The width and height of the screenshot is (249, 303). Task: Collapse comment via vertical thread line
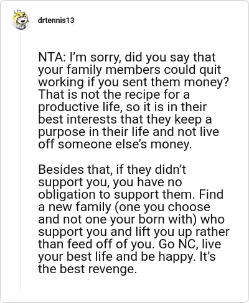pos(21,161)
